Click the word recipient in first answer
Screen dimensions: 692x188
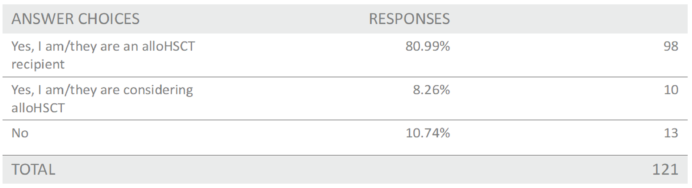pyautogui.click(x=38, y=64)
